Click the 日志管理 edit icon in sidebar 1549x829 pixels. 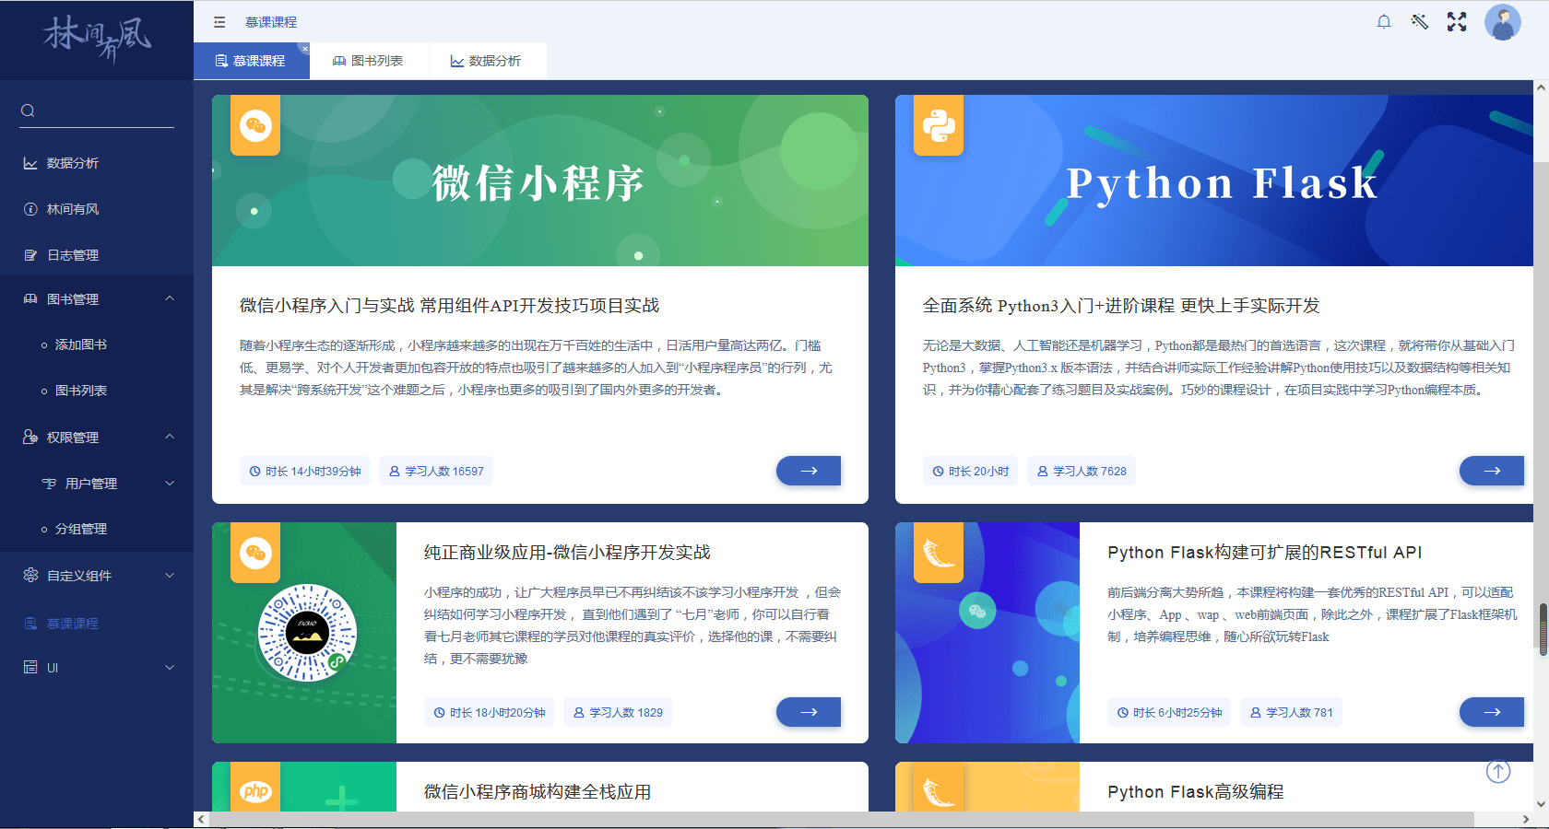coord(30,255)
